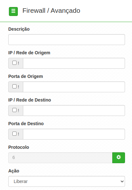This screenshot has height=190, width=132.
Task: Click the disabled Protocolo field showing 6
Action: [60, 158]
